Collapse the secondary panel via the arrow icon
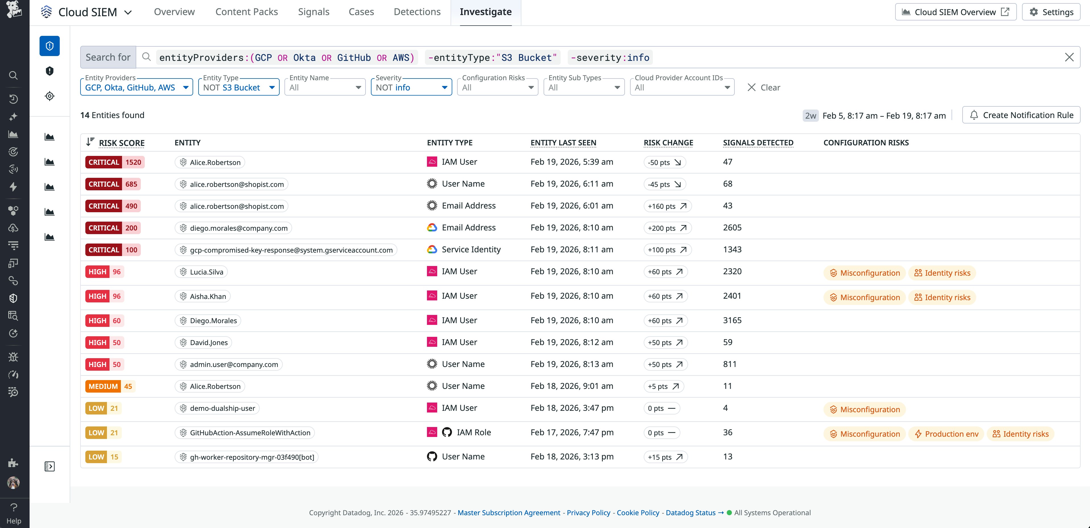The height and width of the screenshot is (528, 1090). tap(49, 466)
